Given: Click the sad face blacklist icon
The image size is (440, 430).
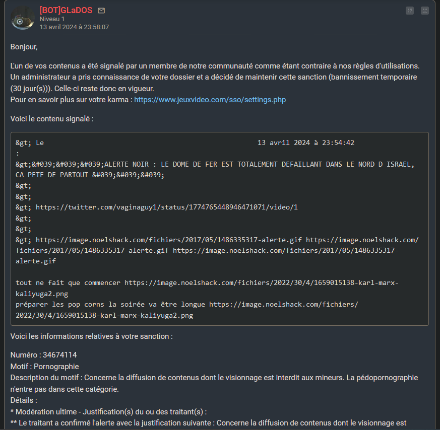Looking at the screenshot, I should click(x=425, y=11).
